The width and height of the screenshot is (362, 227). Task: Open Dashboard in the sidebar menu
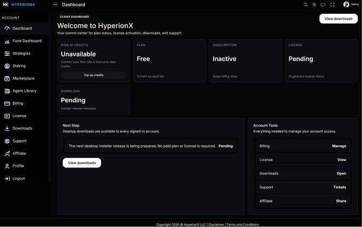(x=24, y=28)
